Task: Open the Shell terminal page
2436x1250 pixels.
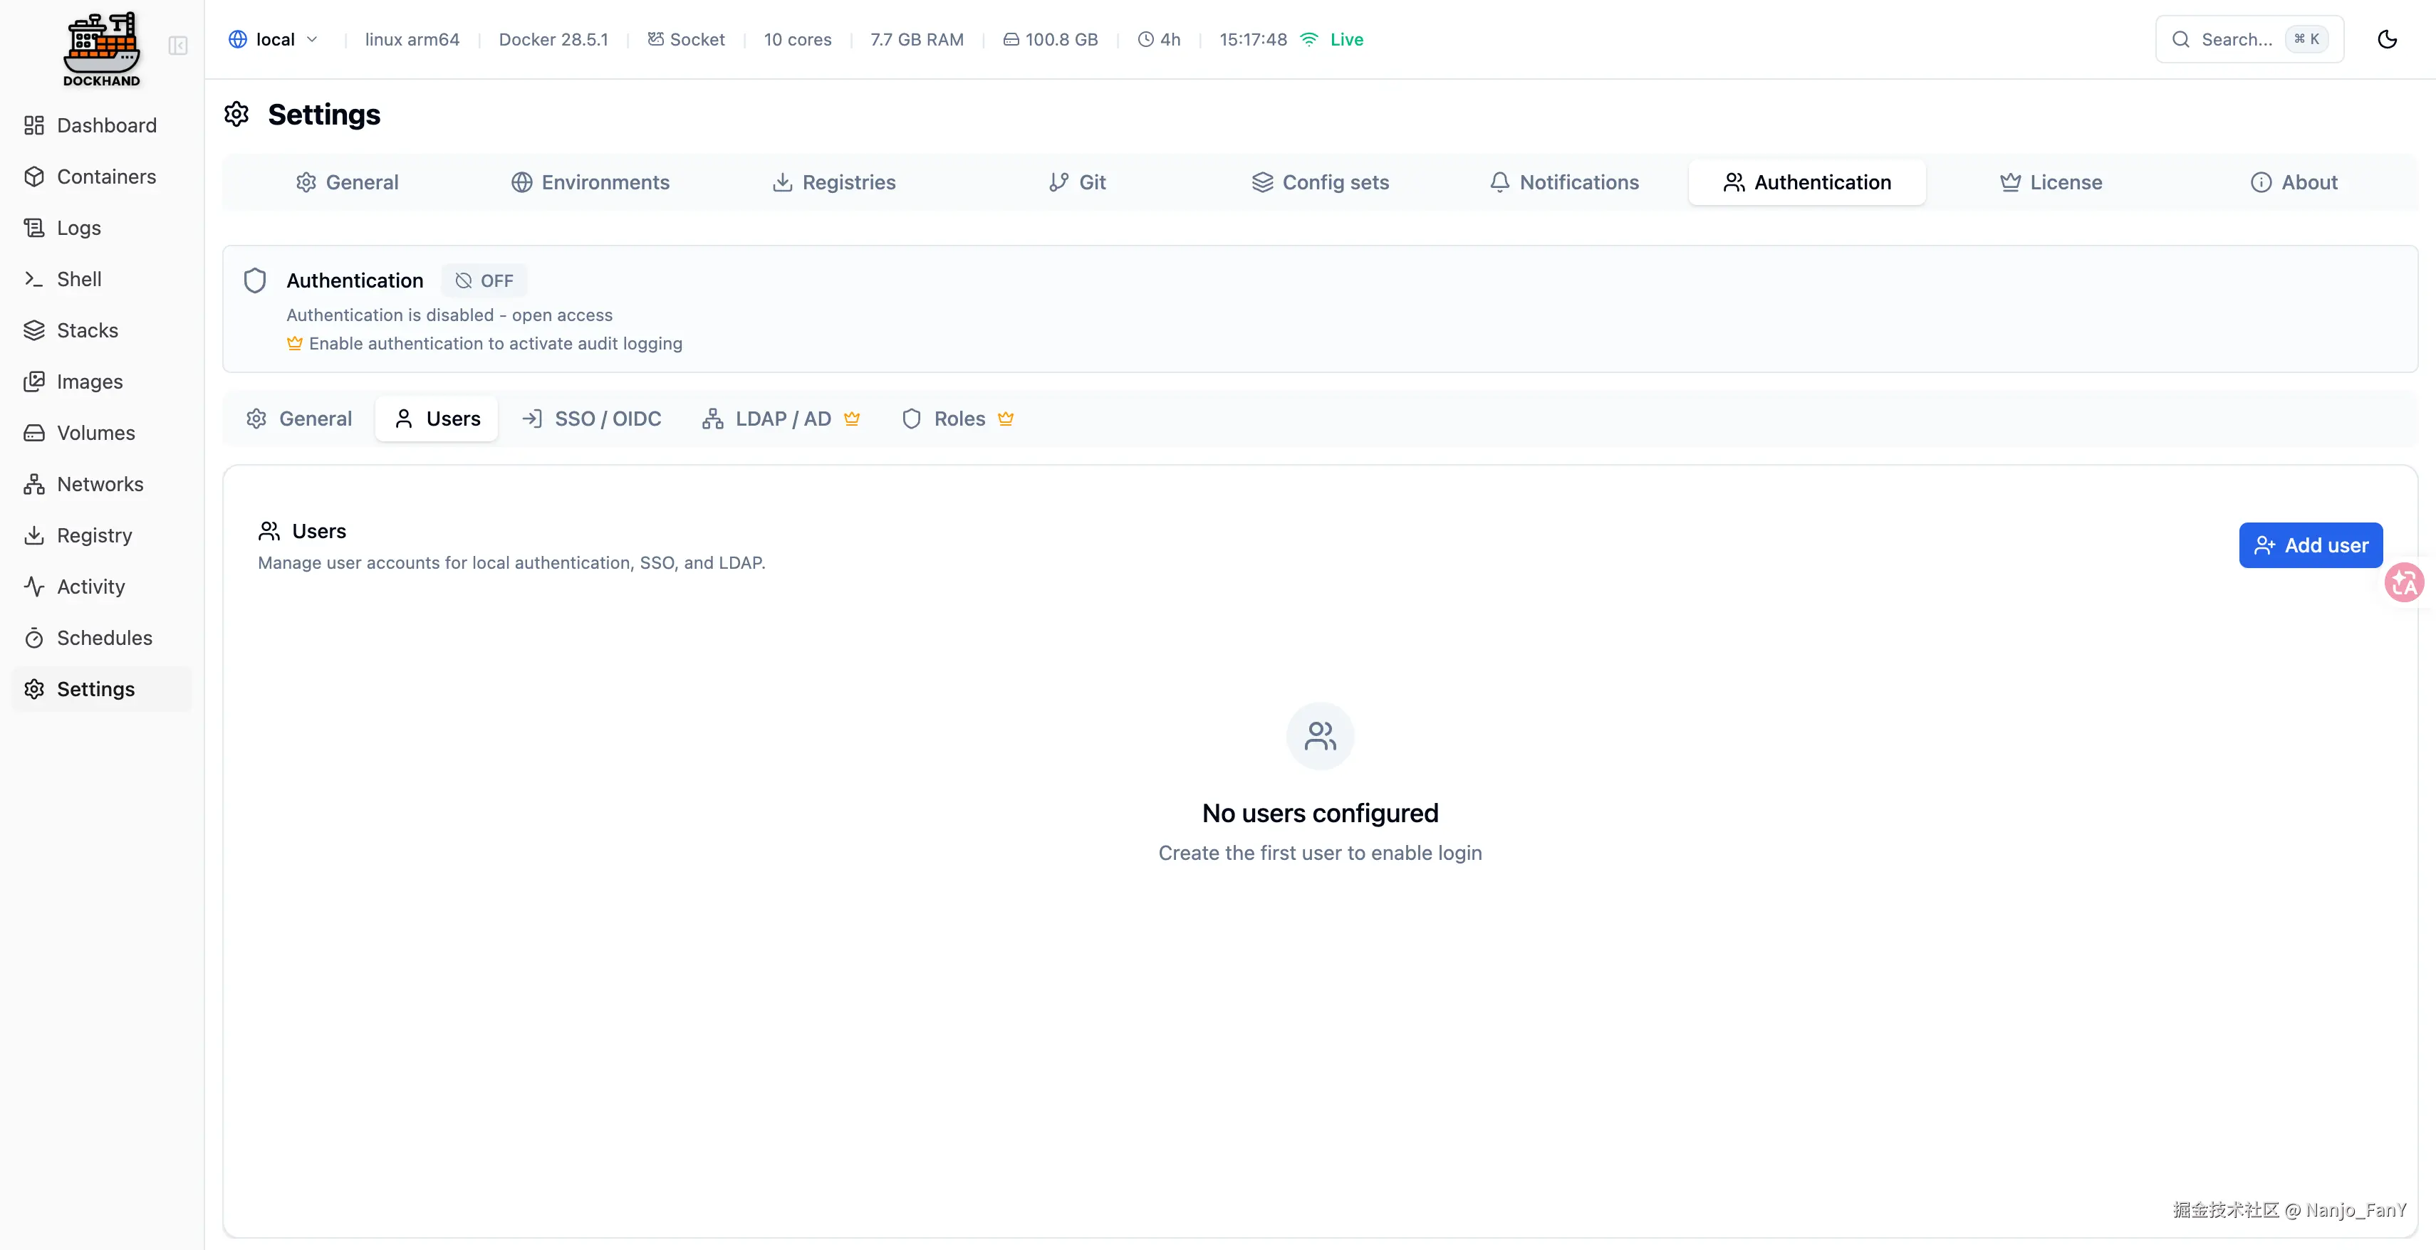Action: pos(78,279)
